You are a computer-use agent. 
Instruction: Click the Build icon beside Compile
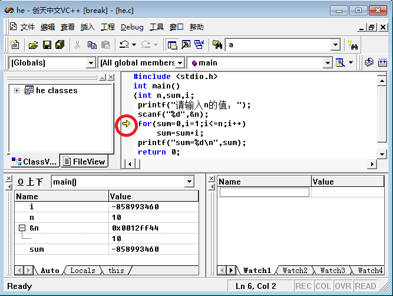382,63
